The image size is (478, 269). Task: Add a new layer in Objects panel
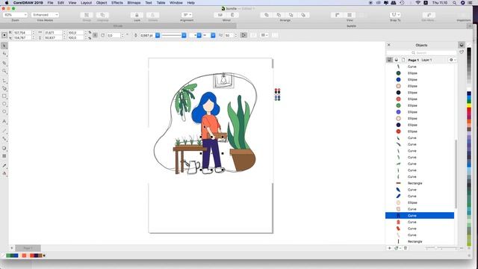click(390, 248)
